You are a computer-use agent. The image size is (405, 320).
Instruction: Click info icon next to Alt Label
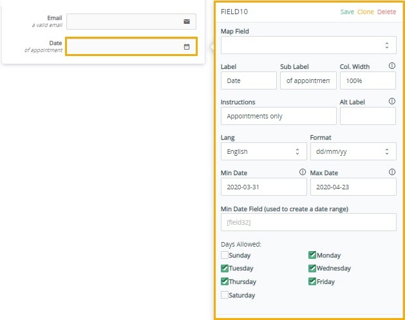(392, 101)
